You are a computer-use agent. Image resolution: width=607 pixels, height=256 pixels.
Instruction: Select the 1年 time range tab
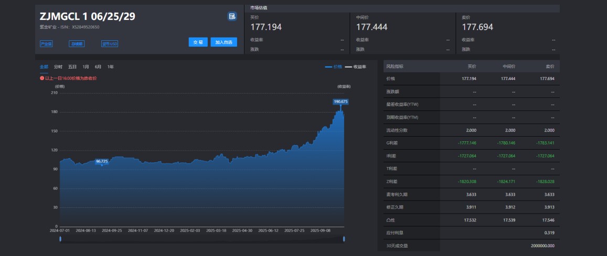110,67
